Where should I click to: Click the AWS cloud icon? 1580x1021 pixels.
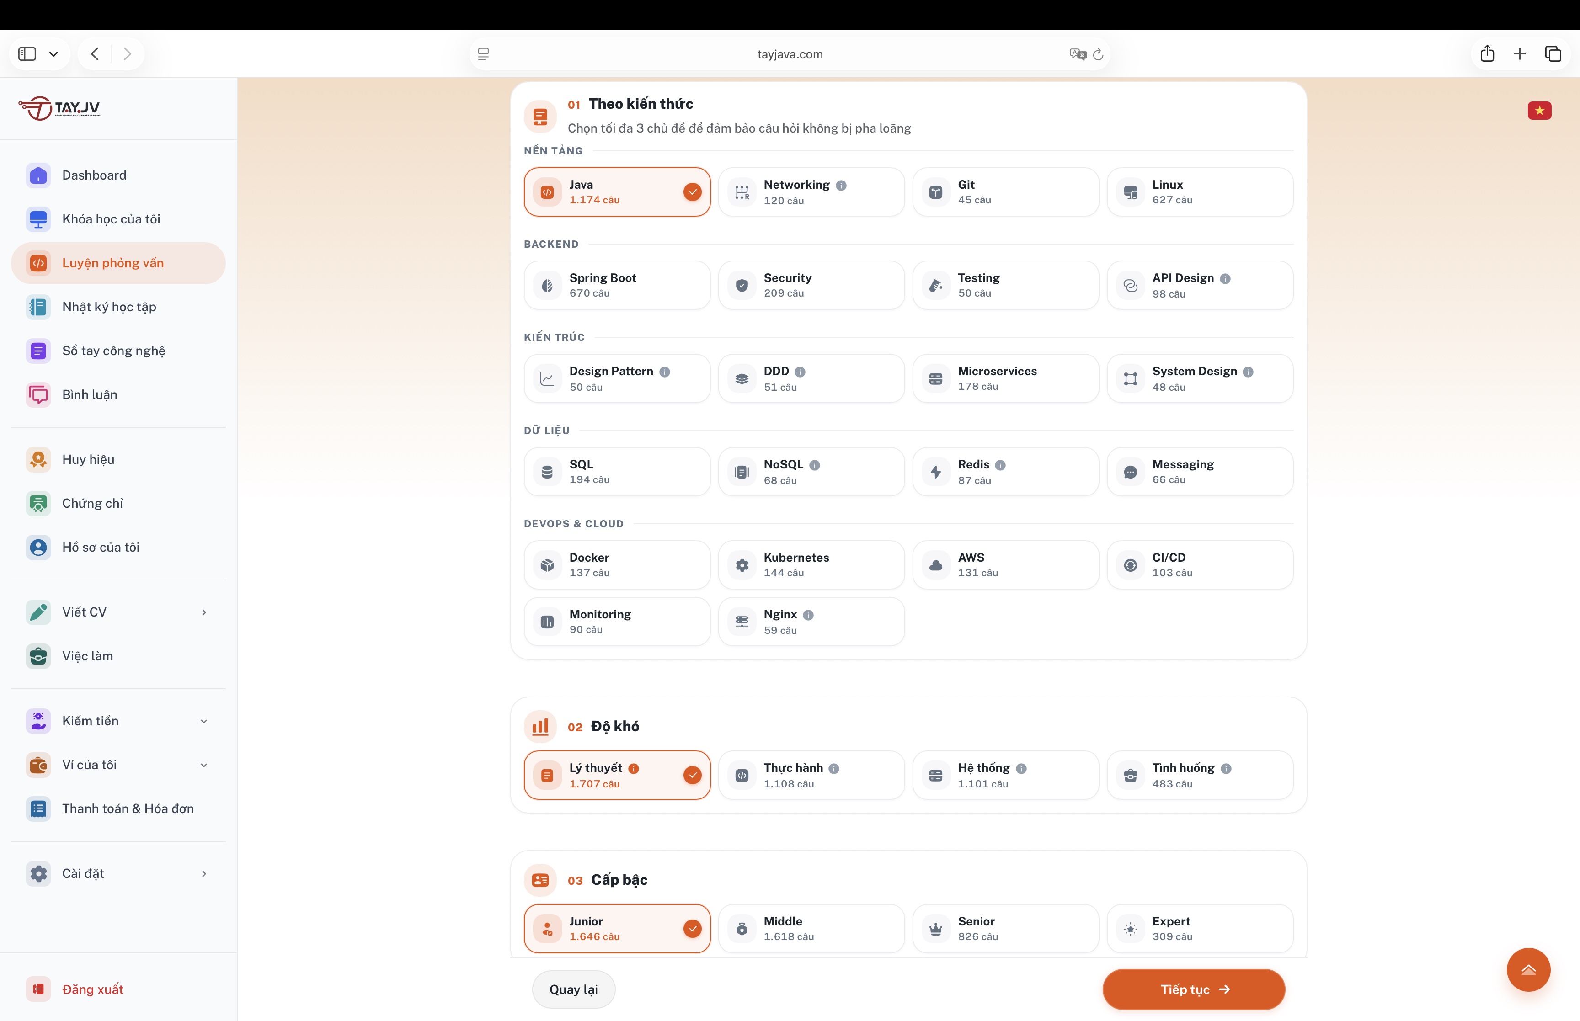pyautogui.click(x=935, y=565)
